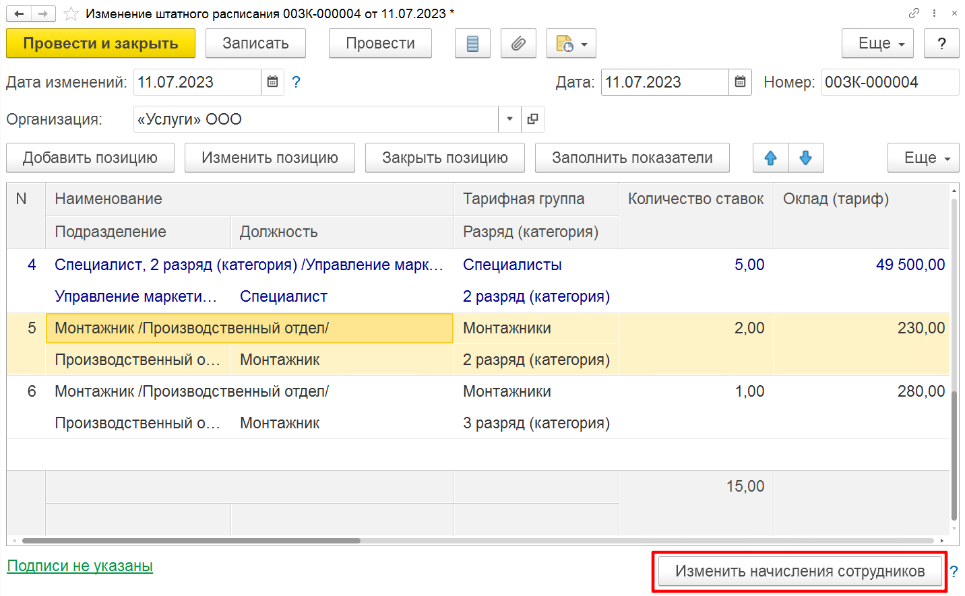Select the Разряд (категория) column header
Screen dimensions: 965x596
click(x=536, y=232)
